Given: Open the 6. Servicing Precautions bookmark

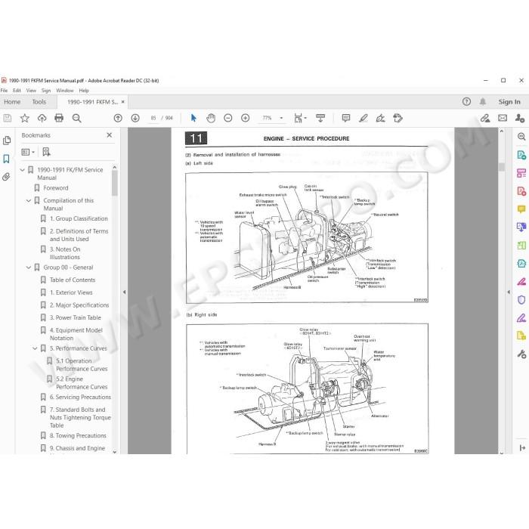Looking at the screenshot, I should pos(80,398).
